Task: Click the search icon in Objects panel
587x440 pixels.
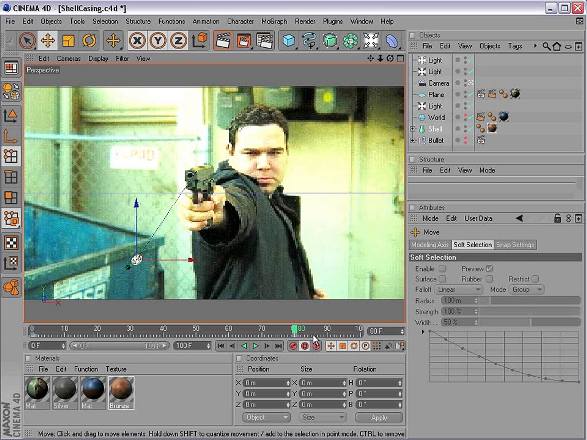Action: 546,46
